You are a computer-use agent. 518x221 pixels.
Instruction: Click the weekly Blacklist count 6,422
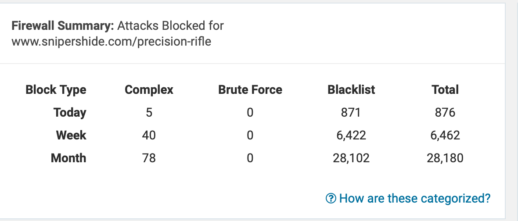[x=351, y=135]
